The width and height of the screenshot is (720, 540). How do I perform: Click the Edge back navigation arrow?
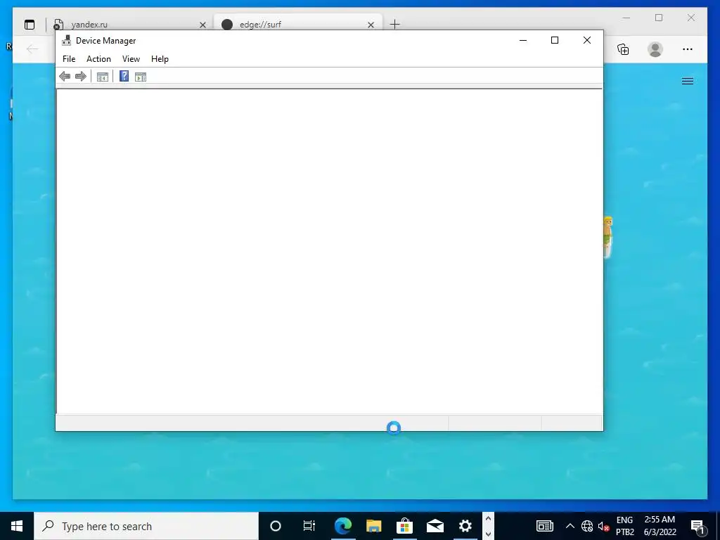(x=32, y=49)
